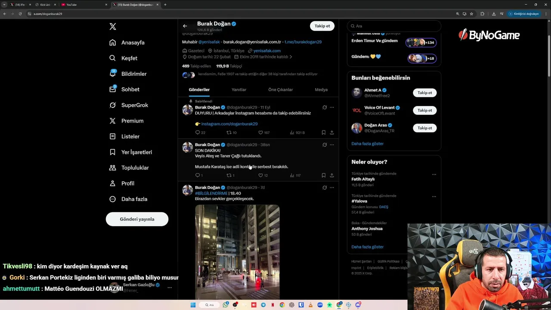This screenshot has height=310, width=551.
Task: Expand the Ekim 2011 join date chevron
Action: 291,57
